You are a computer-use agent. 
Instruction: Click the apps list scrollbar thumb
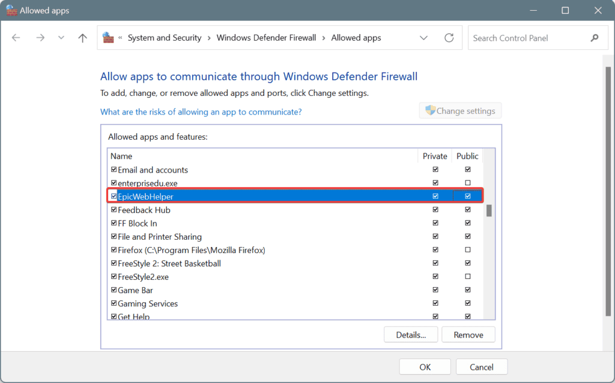coord(489,210)
